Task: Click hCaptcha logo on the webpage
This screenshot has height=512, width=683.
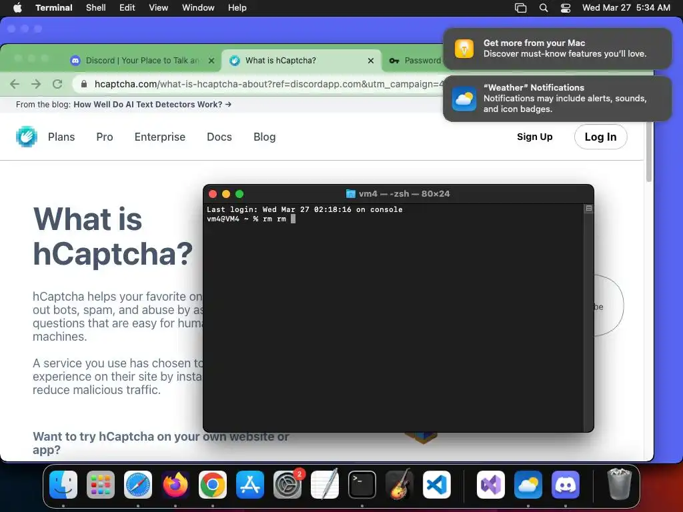Action: point(27,137)
